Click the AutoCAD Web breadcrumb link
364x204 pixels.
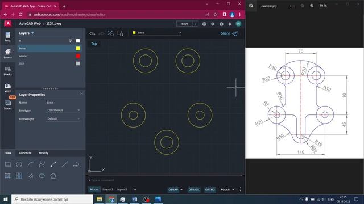(x=30, y=24)
